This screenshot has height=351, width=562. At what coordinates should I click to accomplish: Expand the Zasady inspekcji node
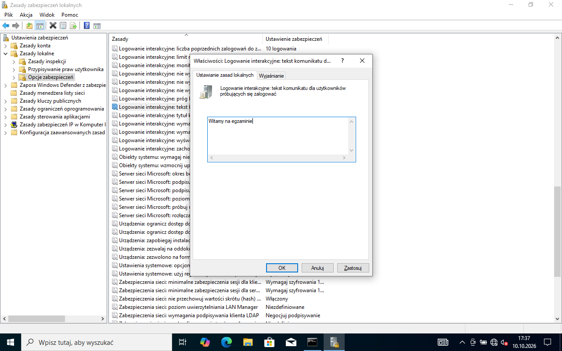(14, 61)
